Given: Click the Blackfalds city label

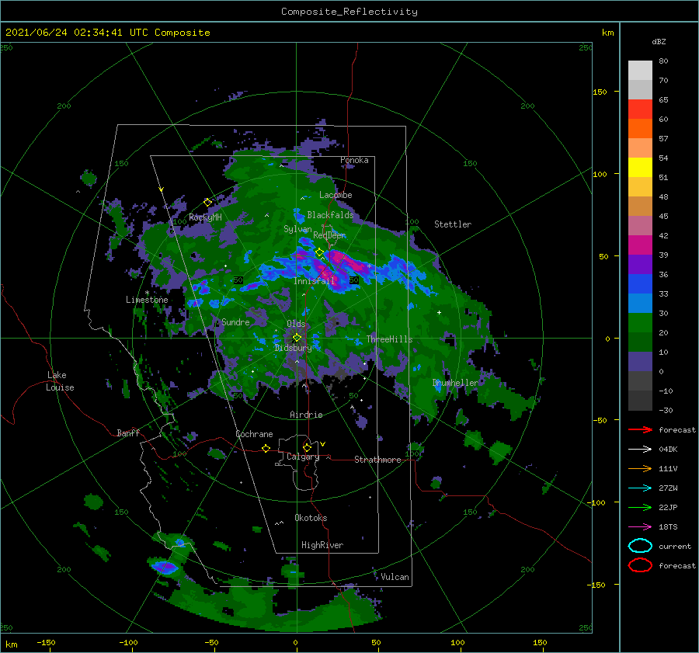Looking at the screenshot, I should [x=330, y=215].
